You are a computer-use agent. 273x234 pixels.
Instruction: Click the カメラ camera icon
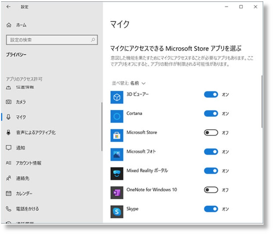click(8, 102)
